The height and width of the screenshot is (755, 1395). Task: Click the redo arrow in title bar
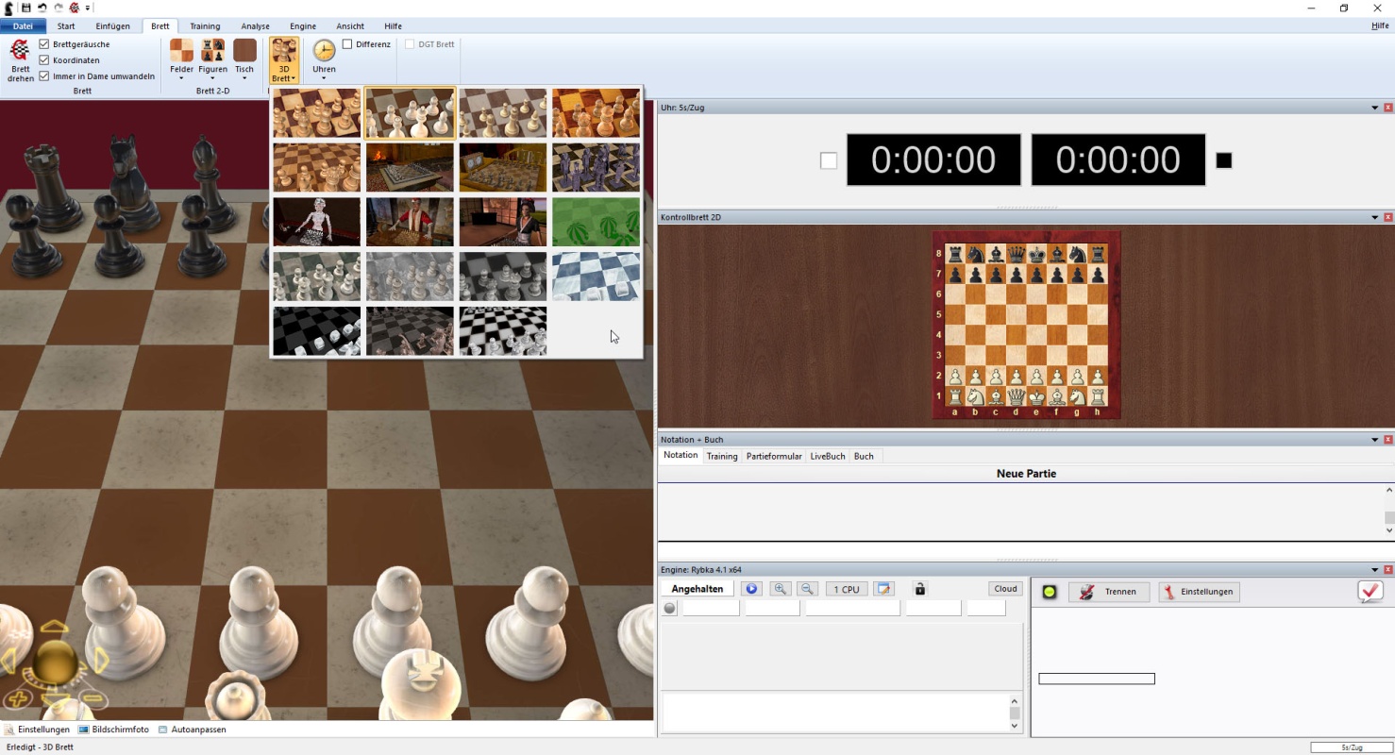click(x=59, y=8)
